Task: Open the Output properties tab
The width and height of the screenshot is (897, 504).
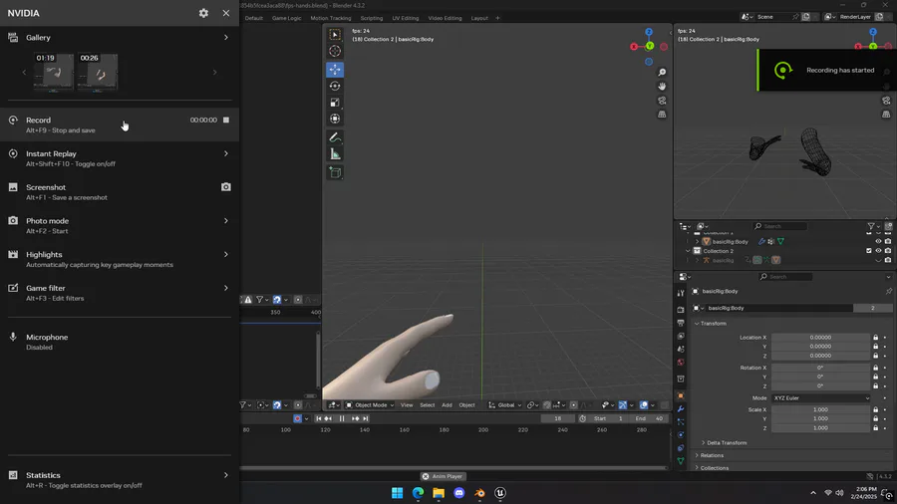Action: tap(681, 323)
